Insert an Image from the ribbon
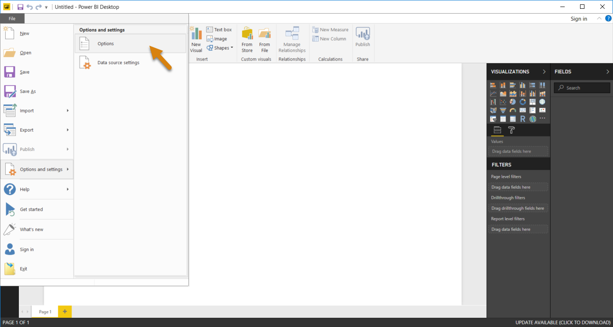 (217, 39)
